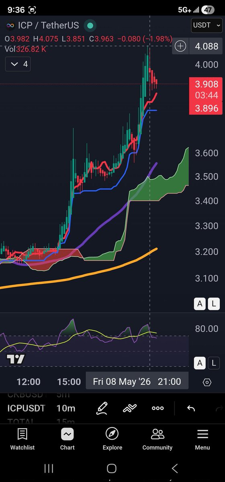Tap the undo arrow icon

(191, 408)
